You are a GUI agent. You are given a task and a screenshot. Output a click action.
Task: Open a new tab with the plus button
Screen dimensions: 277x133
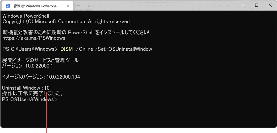tap(78, 6)
